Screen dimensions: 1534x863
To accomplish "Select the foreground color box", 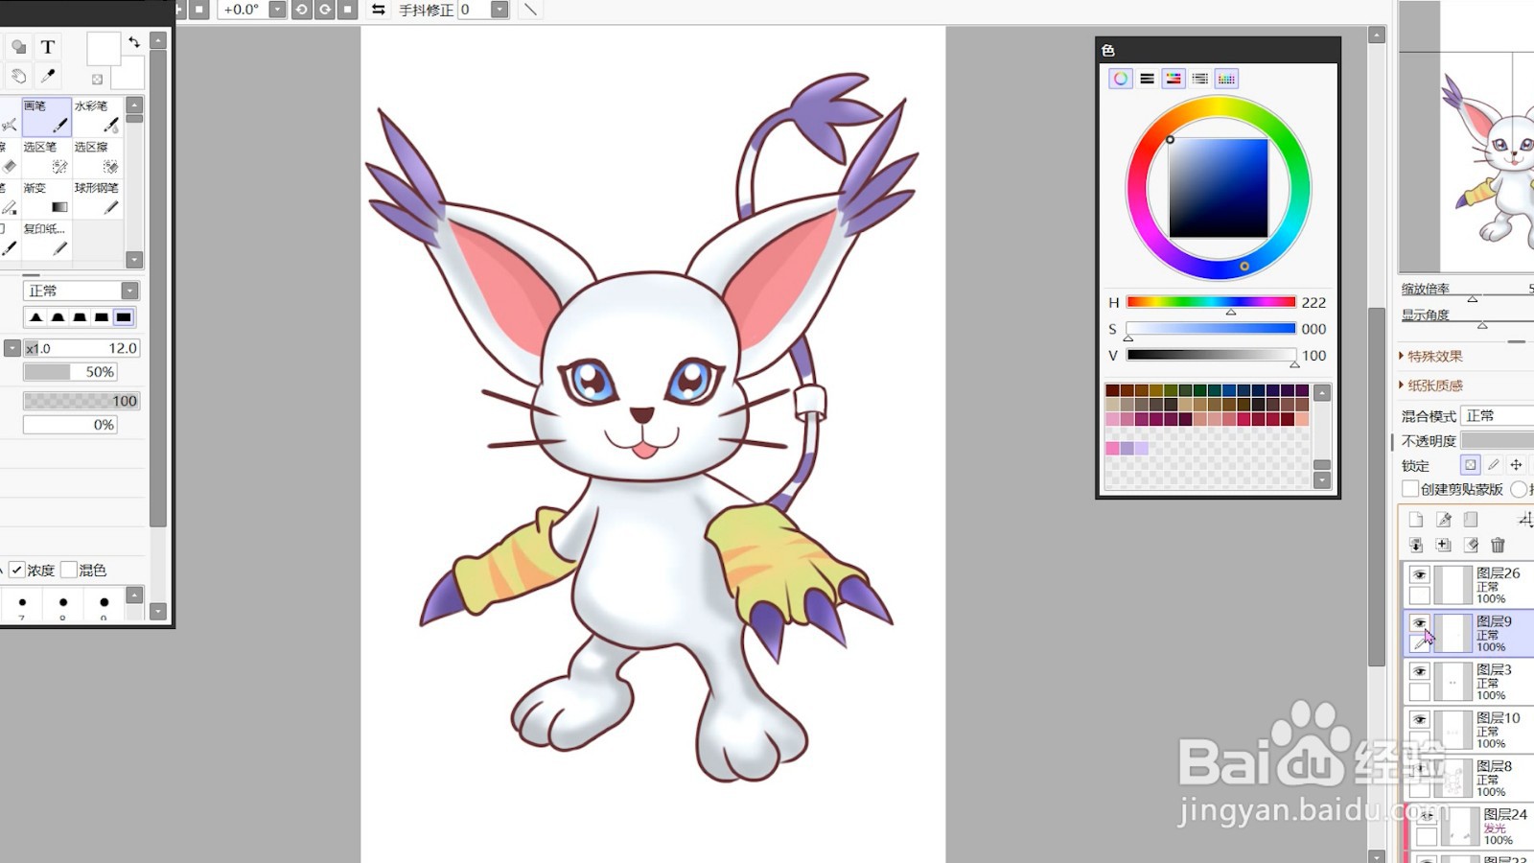I will tap(104, 49).
